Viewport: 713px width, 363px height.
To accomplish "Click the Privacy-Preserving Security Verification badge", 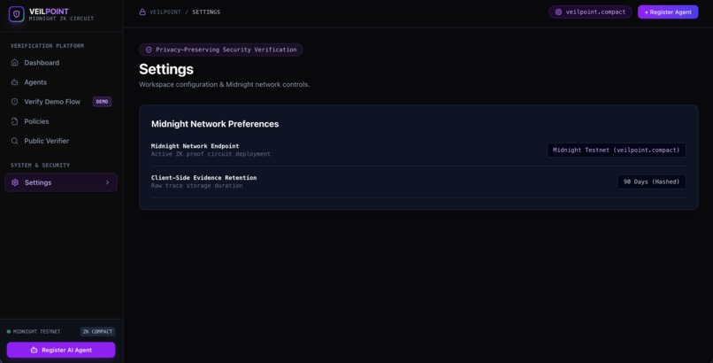I will [x=221, y=50].
